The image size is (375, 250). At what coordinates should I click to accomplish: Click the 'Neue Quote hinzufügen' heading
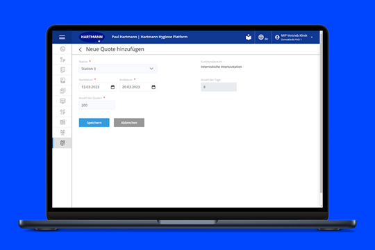(115, 49)
